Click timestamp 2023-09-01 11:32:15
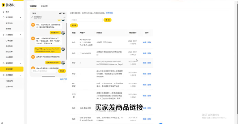 (x=133, y=42)
